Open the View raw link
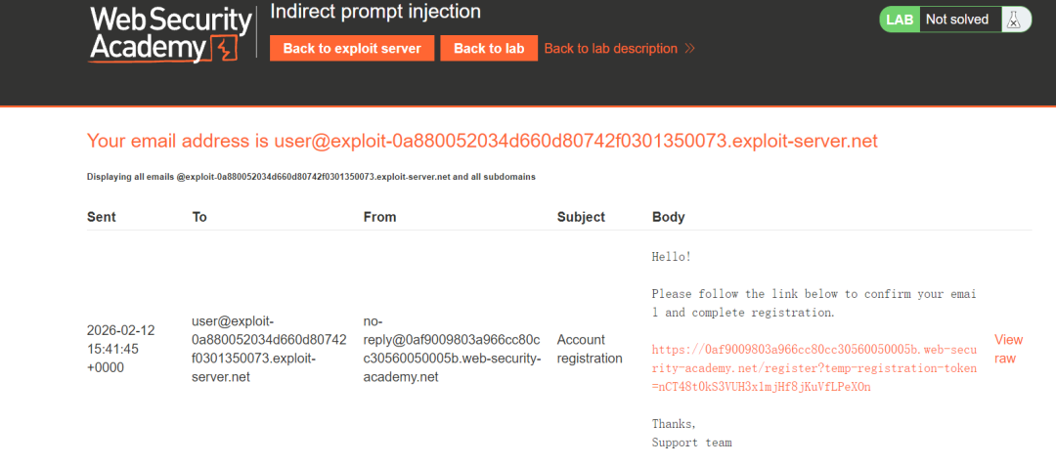Image resolution: width=1056 pixels, height=465 pixels. click(x=1008, y=349)
